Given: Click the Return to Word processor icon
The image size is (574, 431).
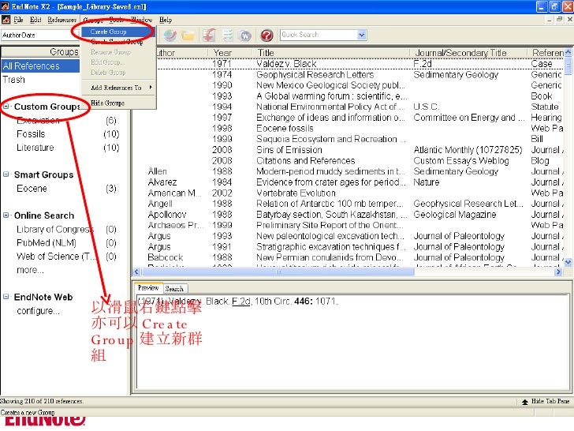Looking at the screenshot, I should coord(245,36).
